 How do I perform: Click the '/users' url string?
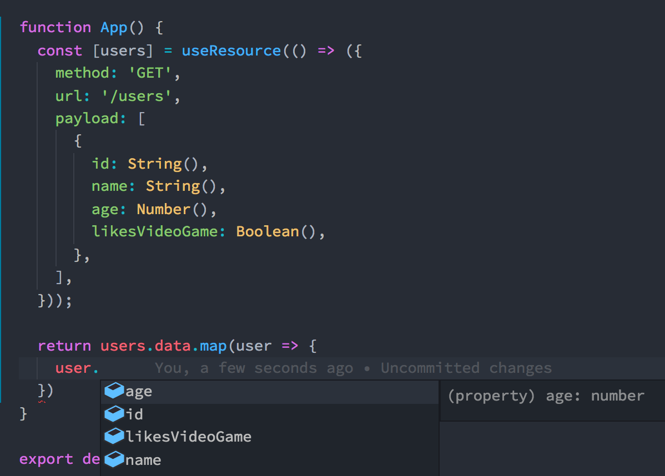point(139,95)
